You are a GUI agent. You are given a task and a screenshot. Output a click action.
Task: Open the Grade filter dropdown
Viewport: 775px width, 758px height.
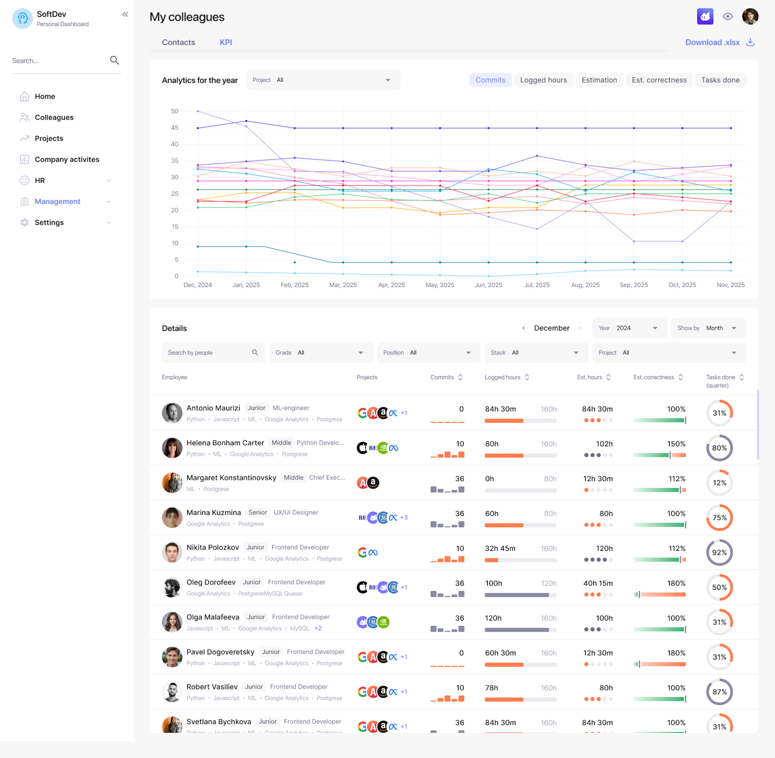[321, 352]
